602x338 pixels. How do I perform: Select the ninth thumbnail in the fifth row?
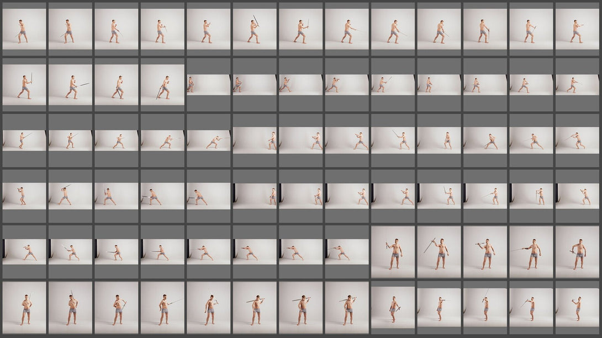click(x=393, y=252)
